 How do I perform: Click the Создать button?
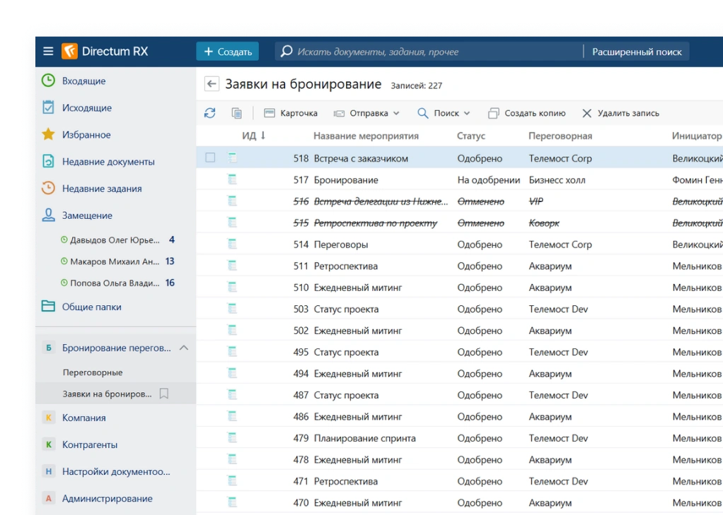[x=227, y=52]
